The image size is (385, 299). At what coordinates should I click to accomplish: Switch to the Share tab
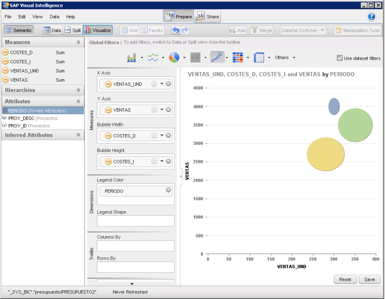pos(207,17)
